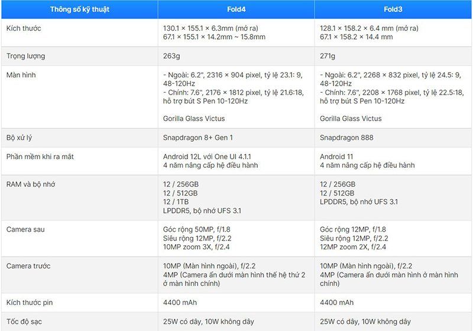Click the 12 / 1TB storage entry

pos(176,202)
